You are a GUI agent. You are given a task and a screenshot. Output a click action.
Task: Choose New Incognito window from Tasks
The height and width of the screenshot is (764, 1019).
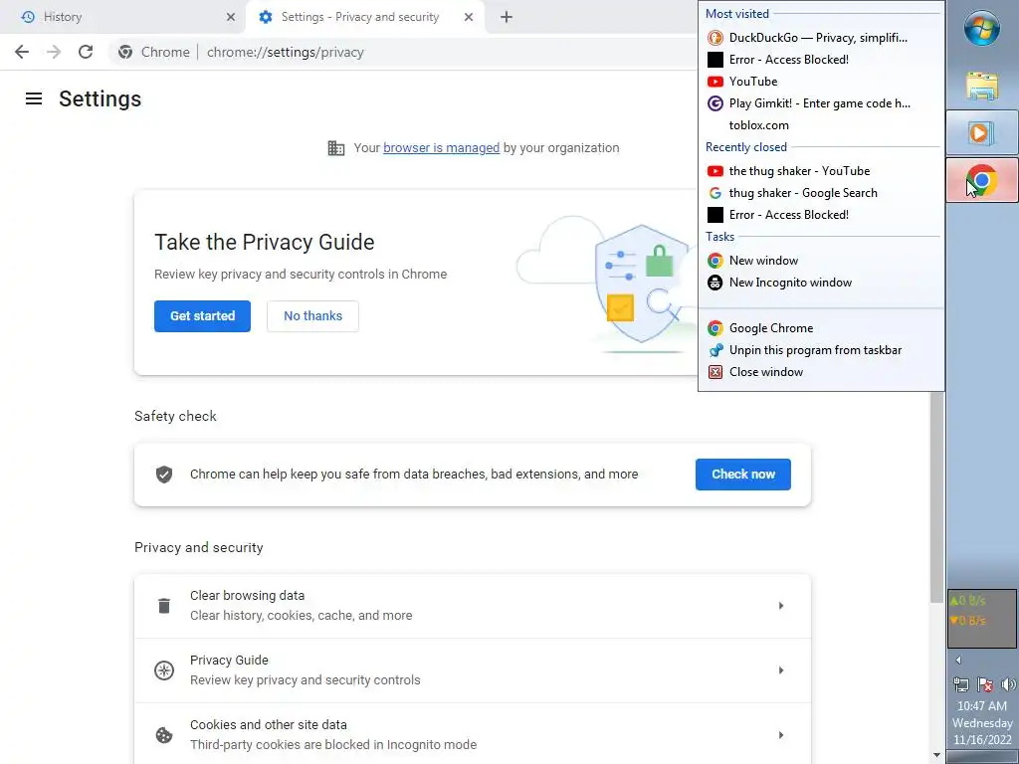coord(821,283)
